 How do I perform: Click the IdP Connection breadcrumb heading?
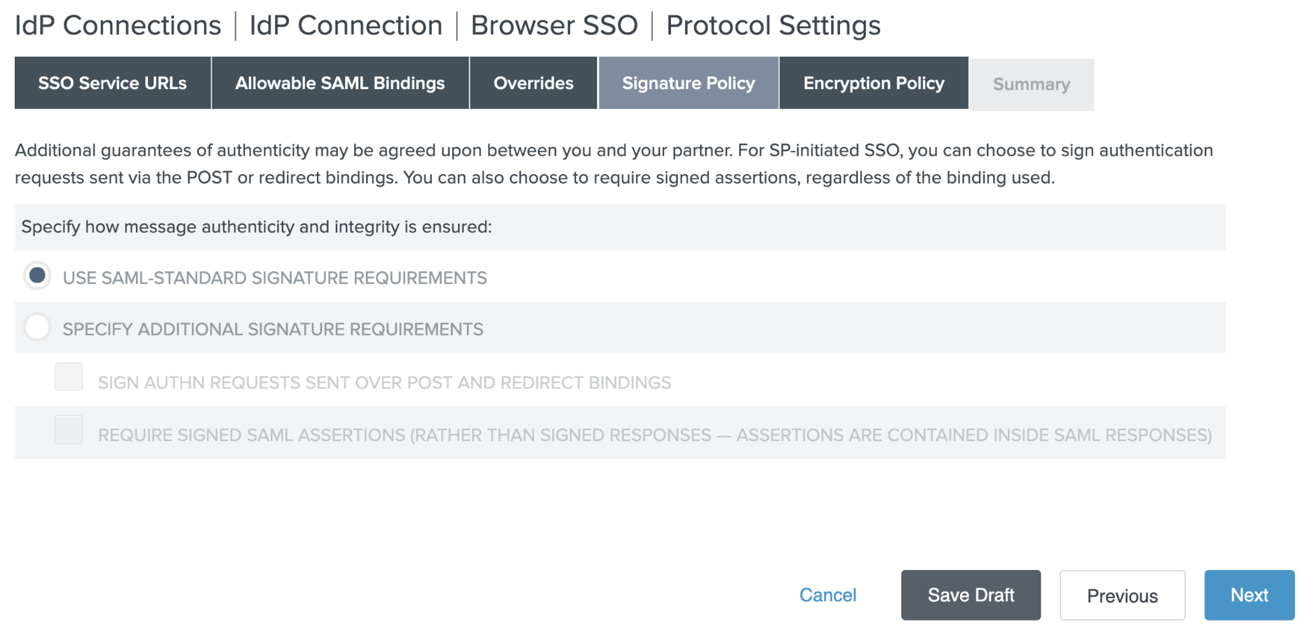point(346,26)
